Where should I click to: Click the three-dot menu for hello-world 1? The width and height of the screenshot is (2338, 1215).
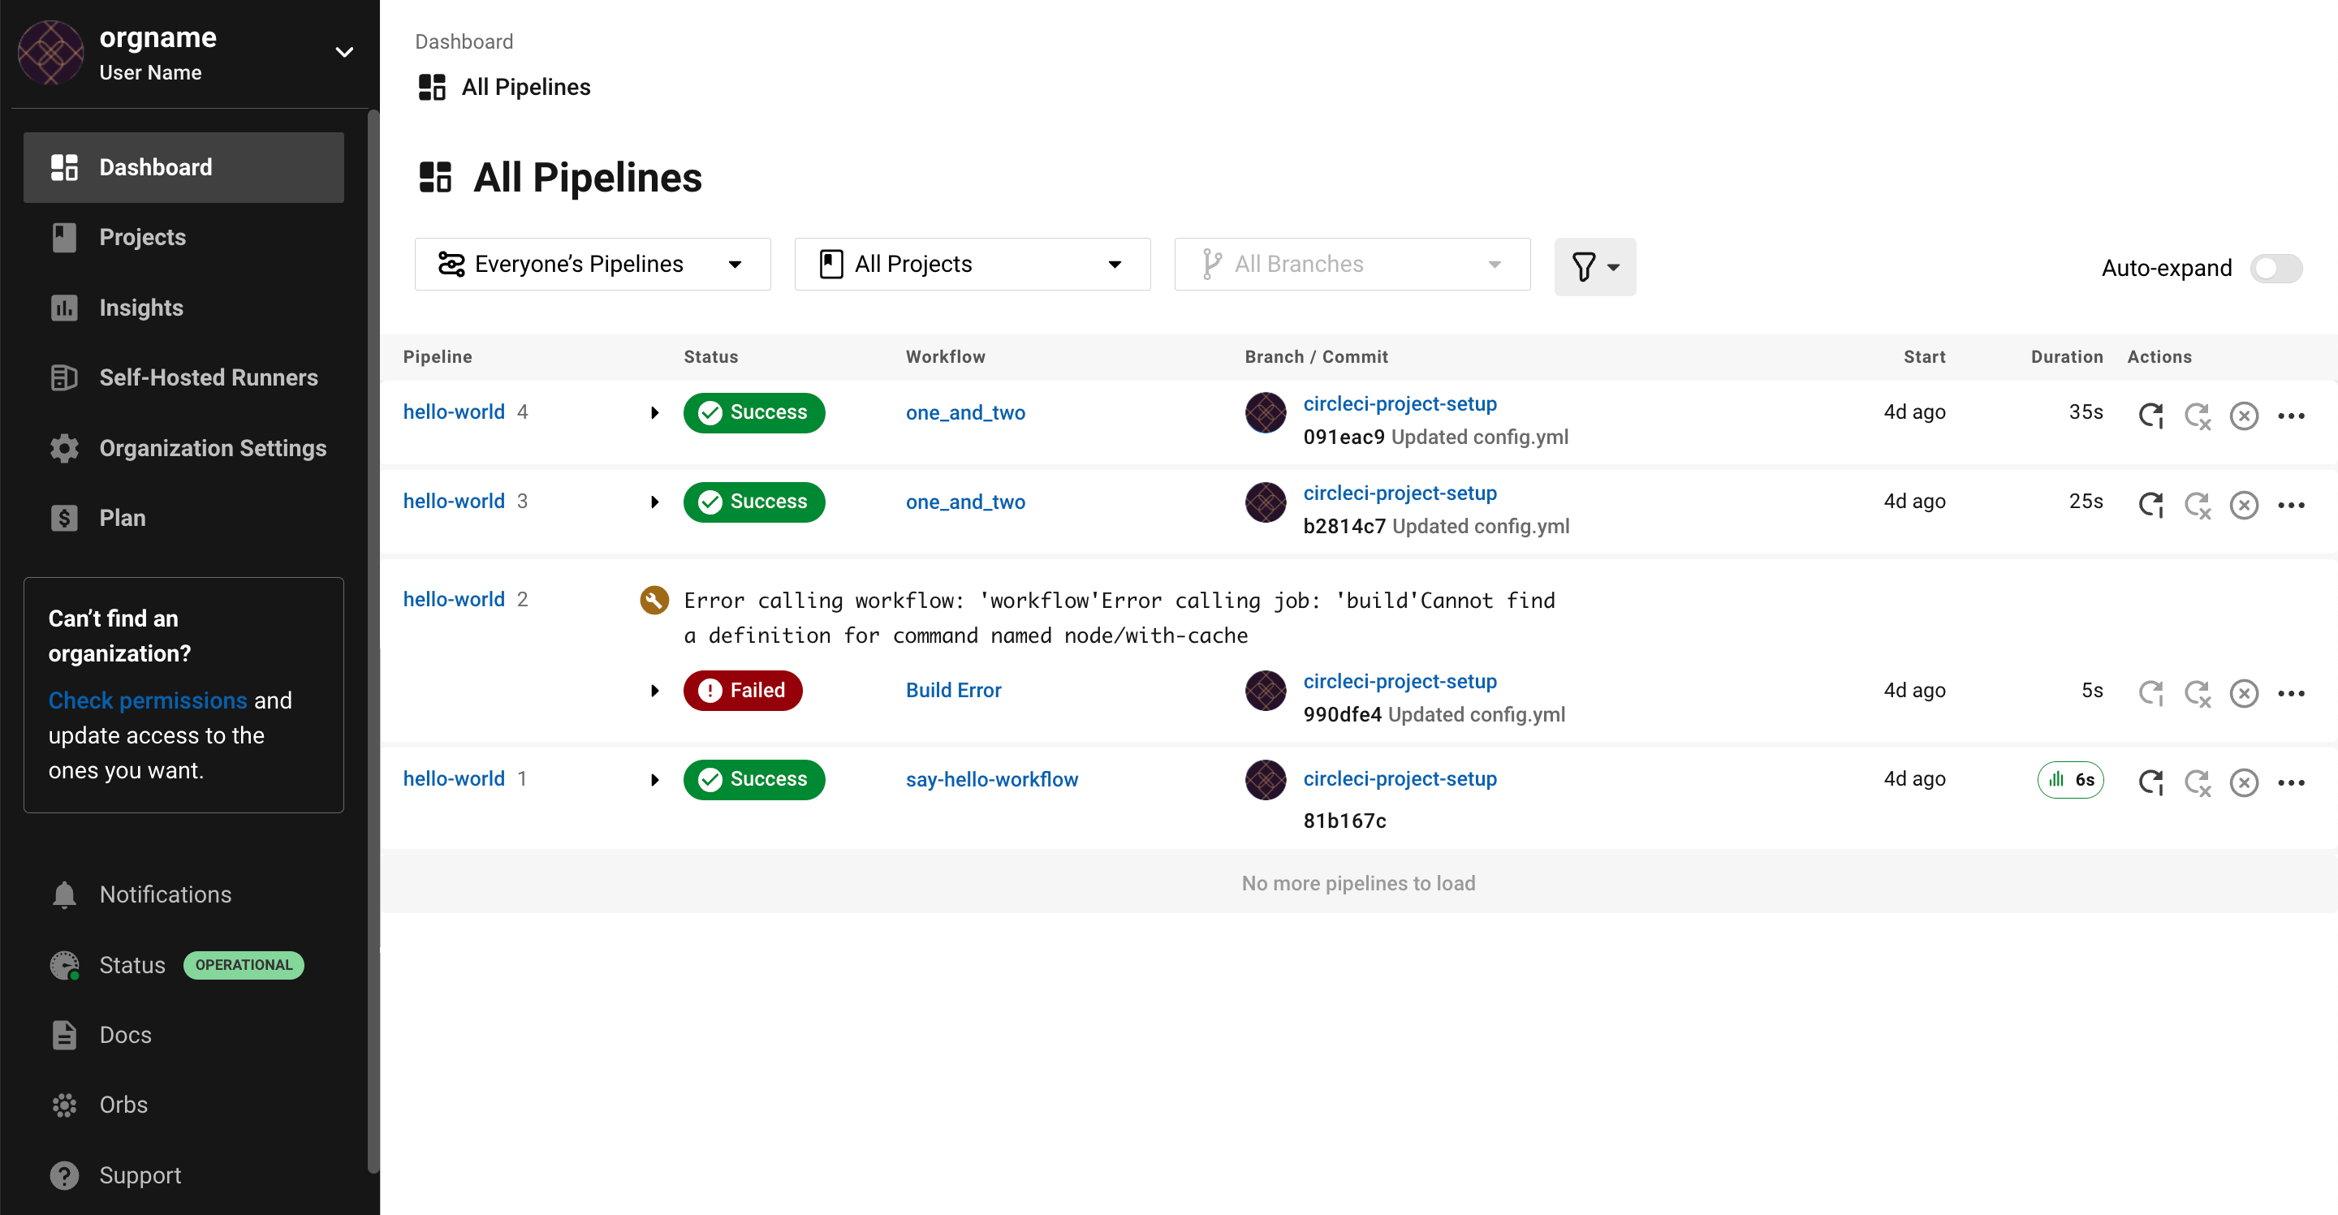click(2295, 779)
